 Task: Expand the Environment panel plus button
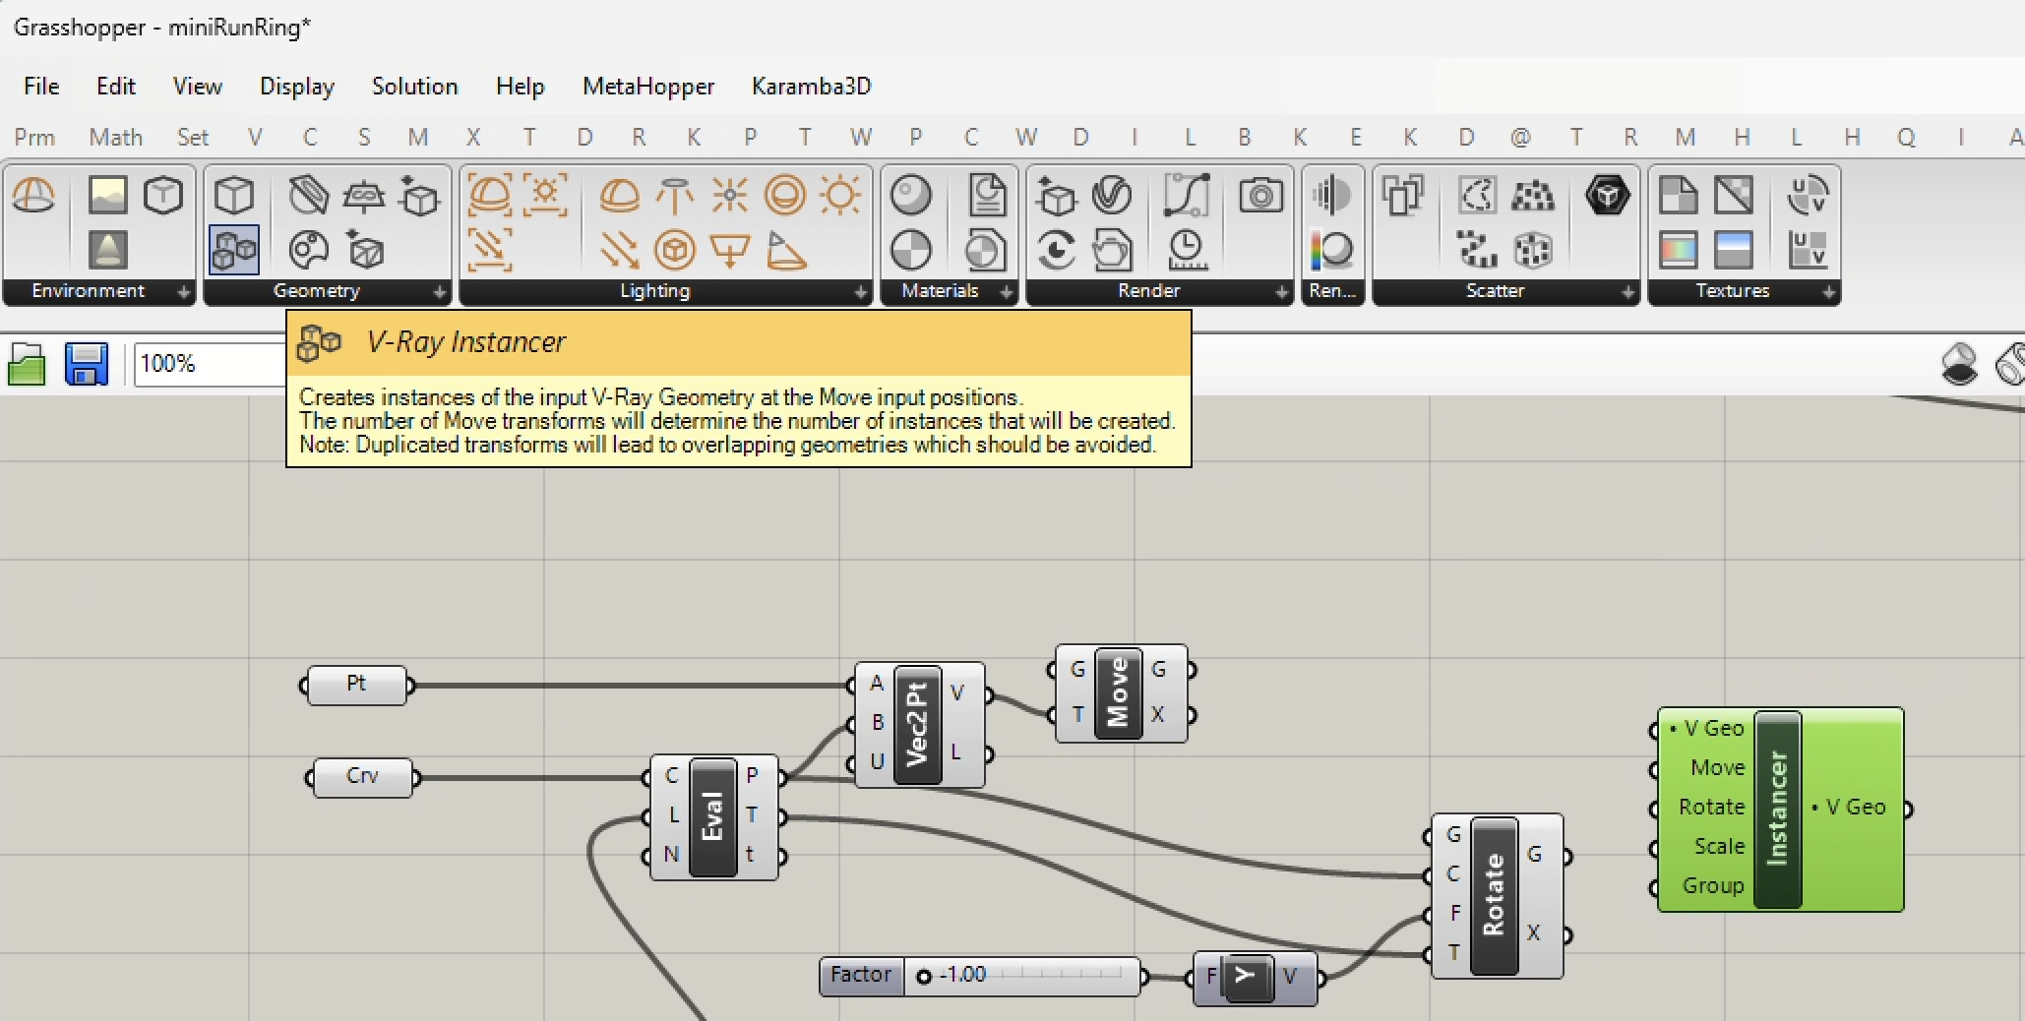[x=183, y=291]
